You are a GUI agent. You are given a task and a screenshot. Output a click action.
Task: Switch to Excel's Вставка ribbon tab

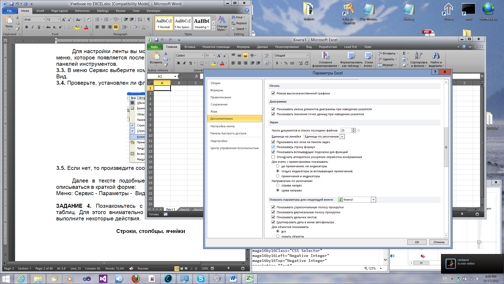(190, 47)
